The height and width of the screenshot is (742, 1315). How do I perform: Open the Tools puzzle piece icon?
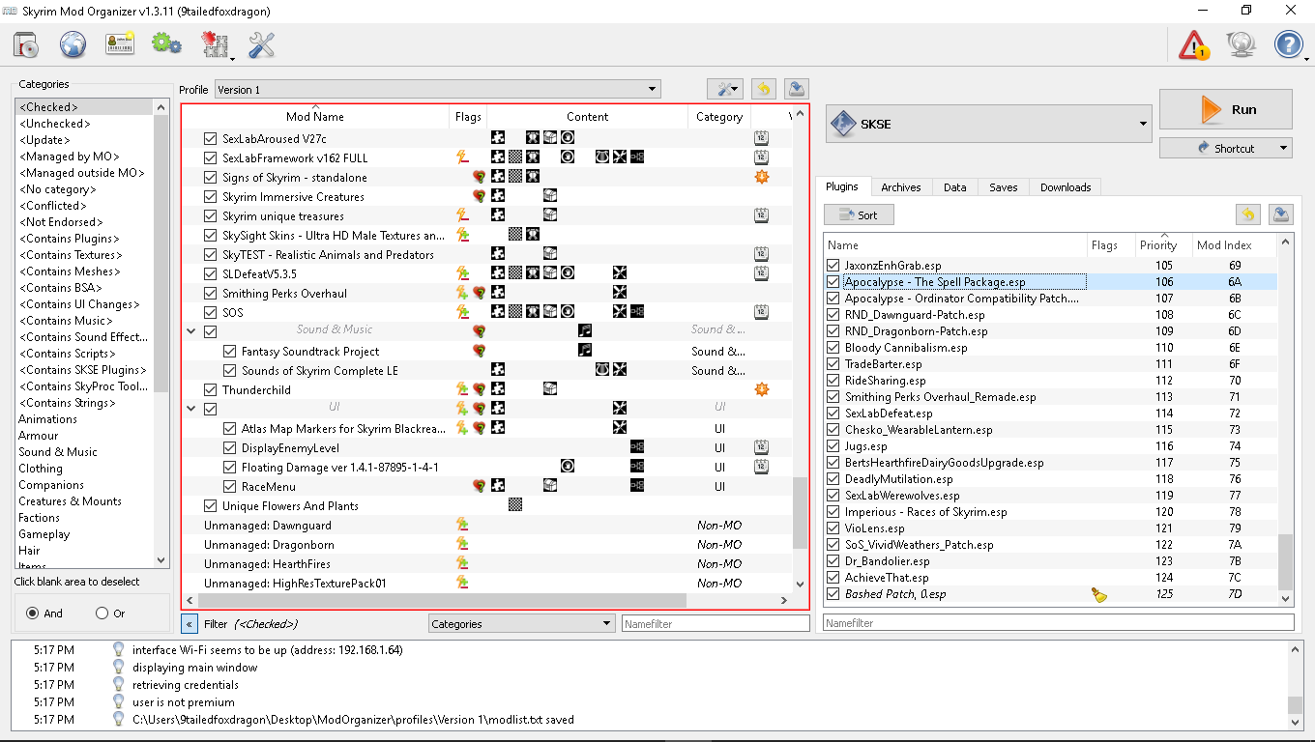pos(215,44)
